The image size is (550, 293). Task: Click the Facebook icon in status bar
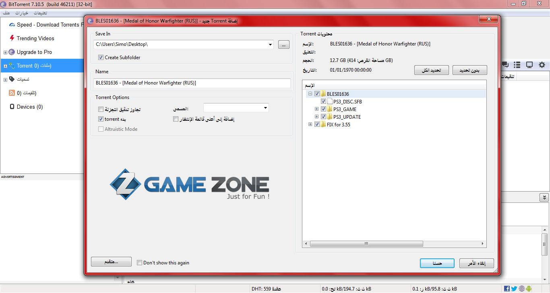tap(507, 289)
